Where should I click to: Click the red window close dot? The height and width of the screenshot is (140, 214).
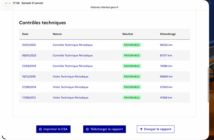click(6, 3)
